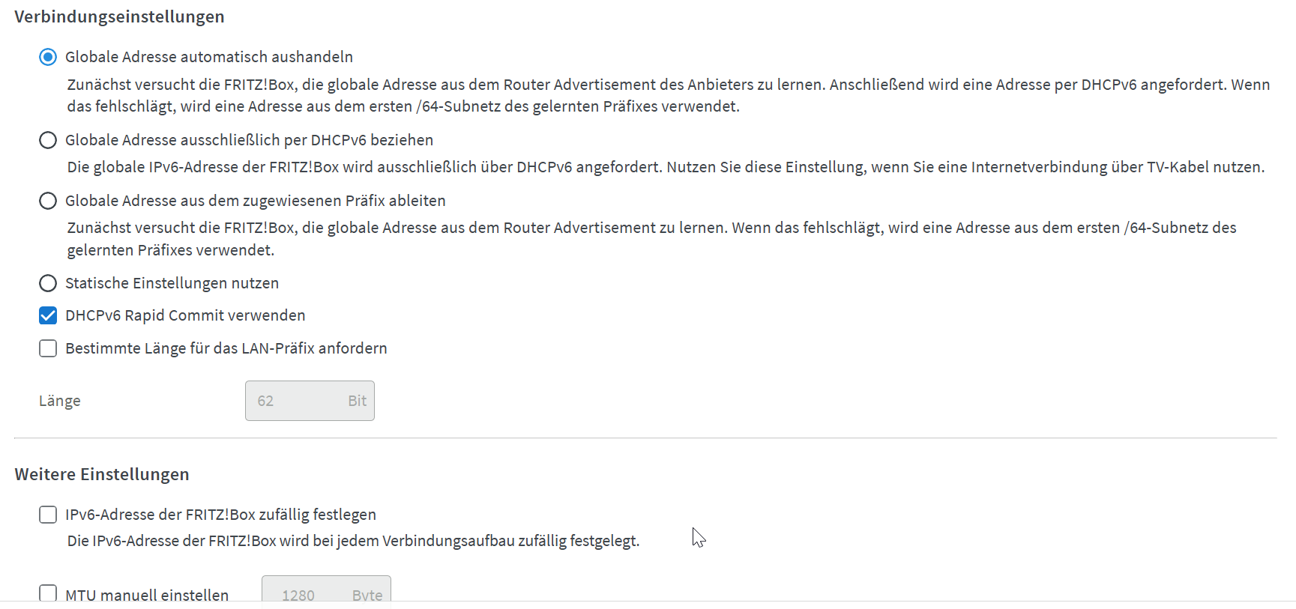Select Globale Adresse automatisch aushandeln radio
Screen dimensions: 1296x609
[48, 57]
